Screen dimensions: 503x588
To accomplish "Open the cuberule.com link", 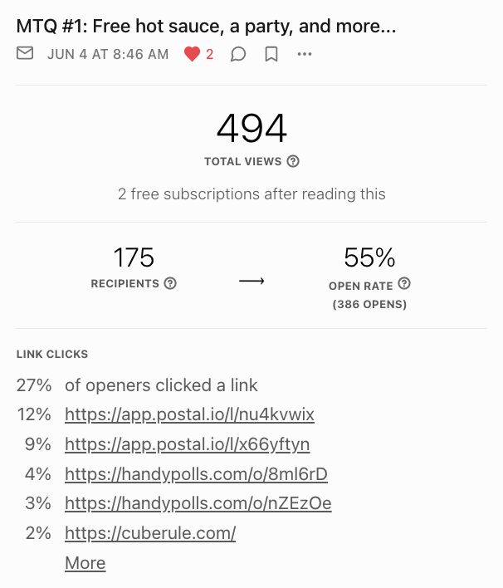I will pos(150,533).
